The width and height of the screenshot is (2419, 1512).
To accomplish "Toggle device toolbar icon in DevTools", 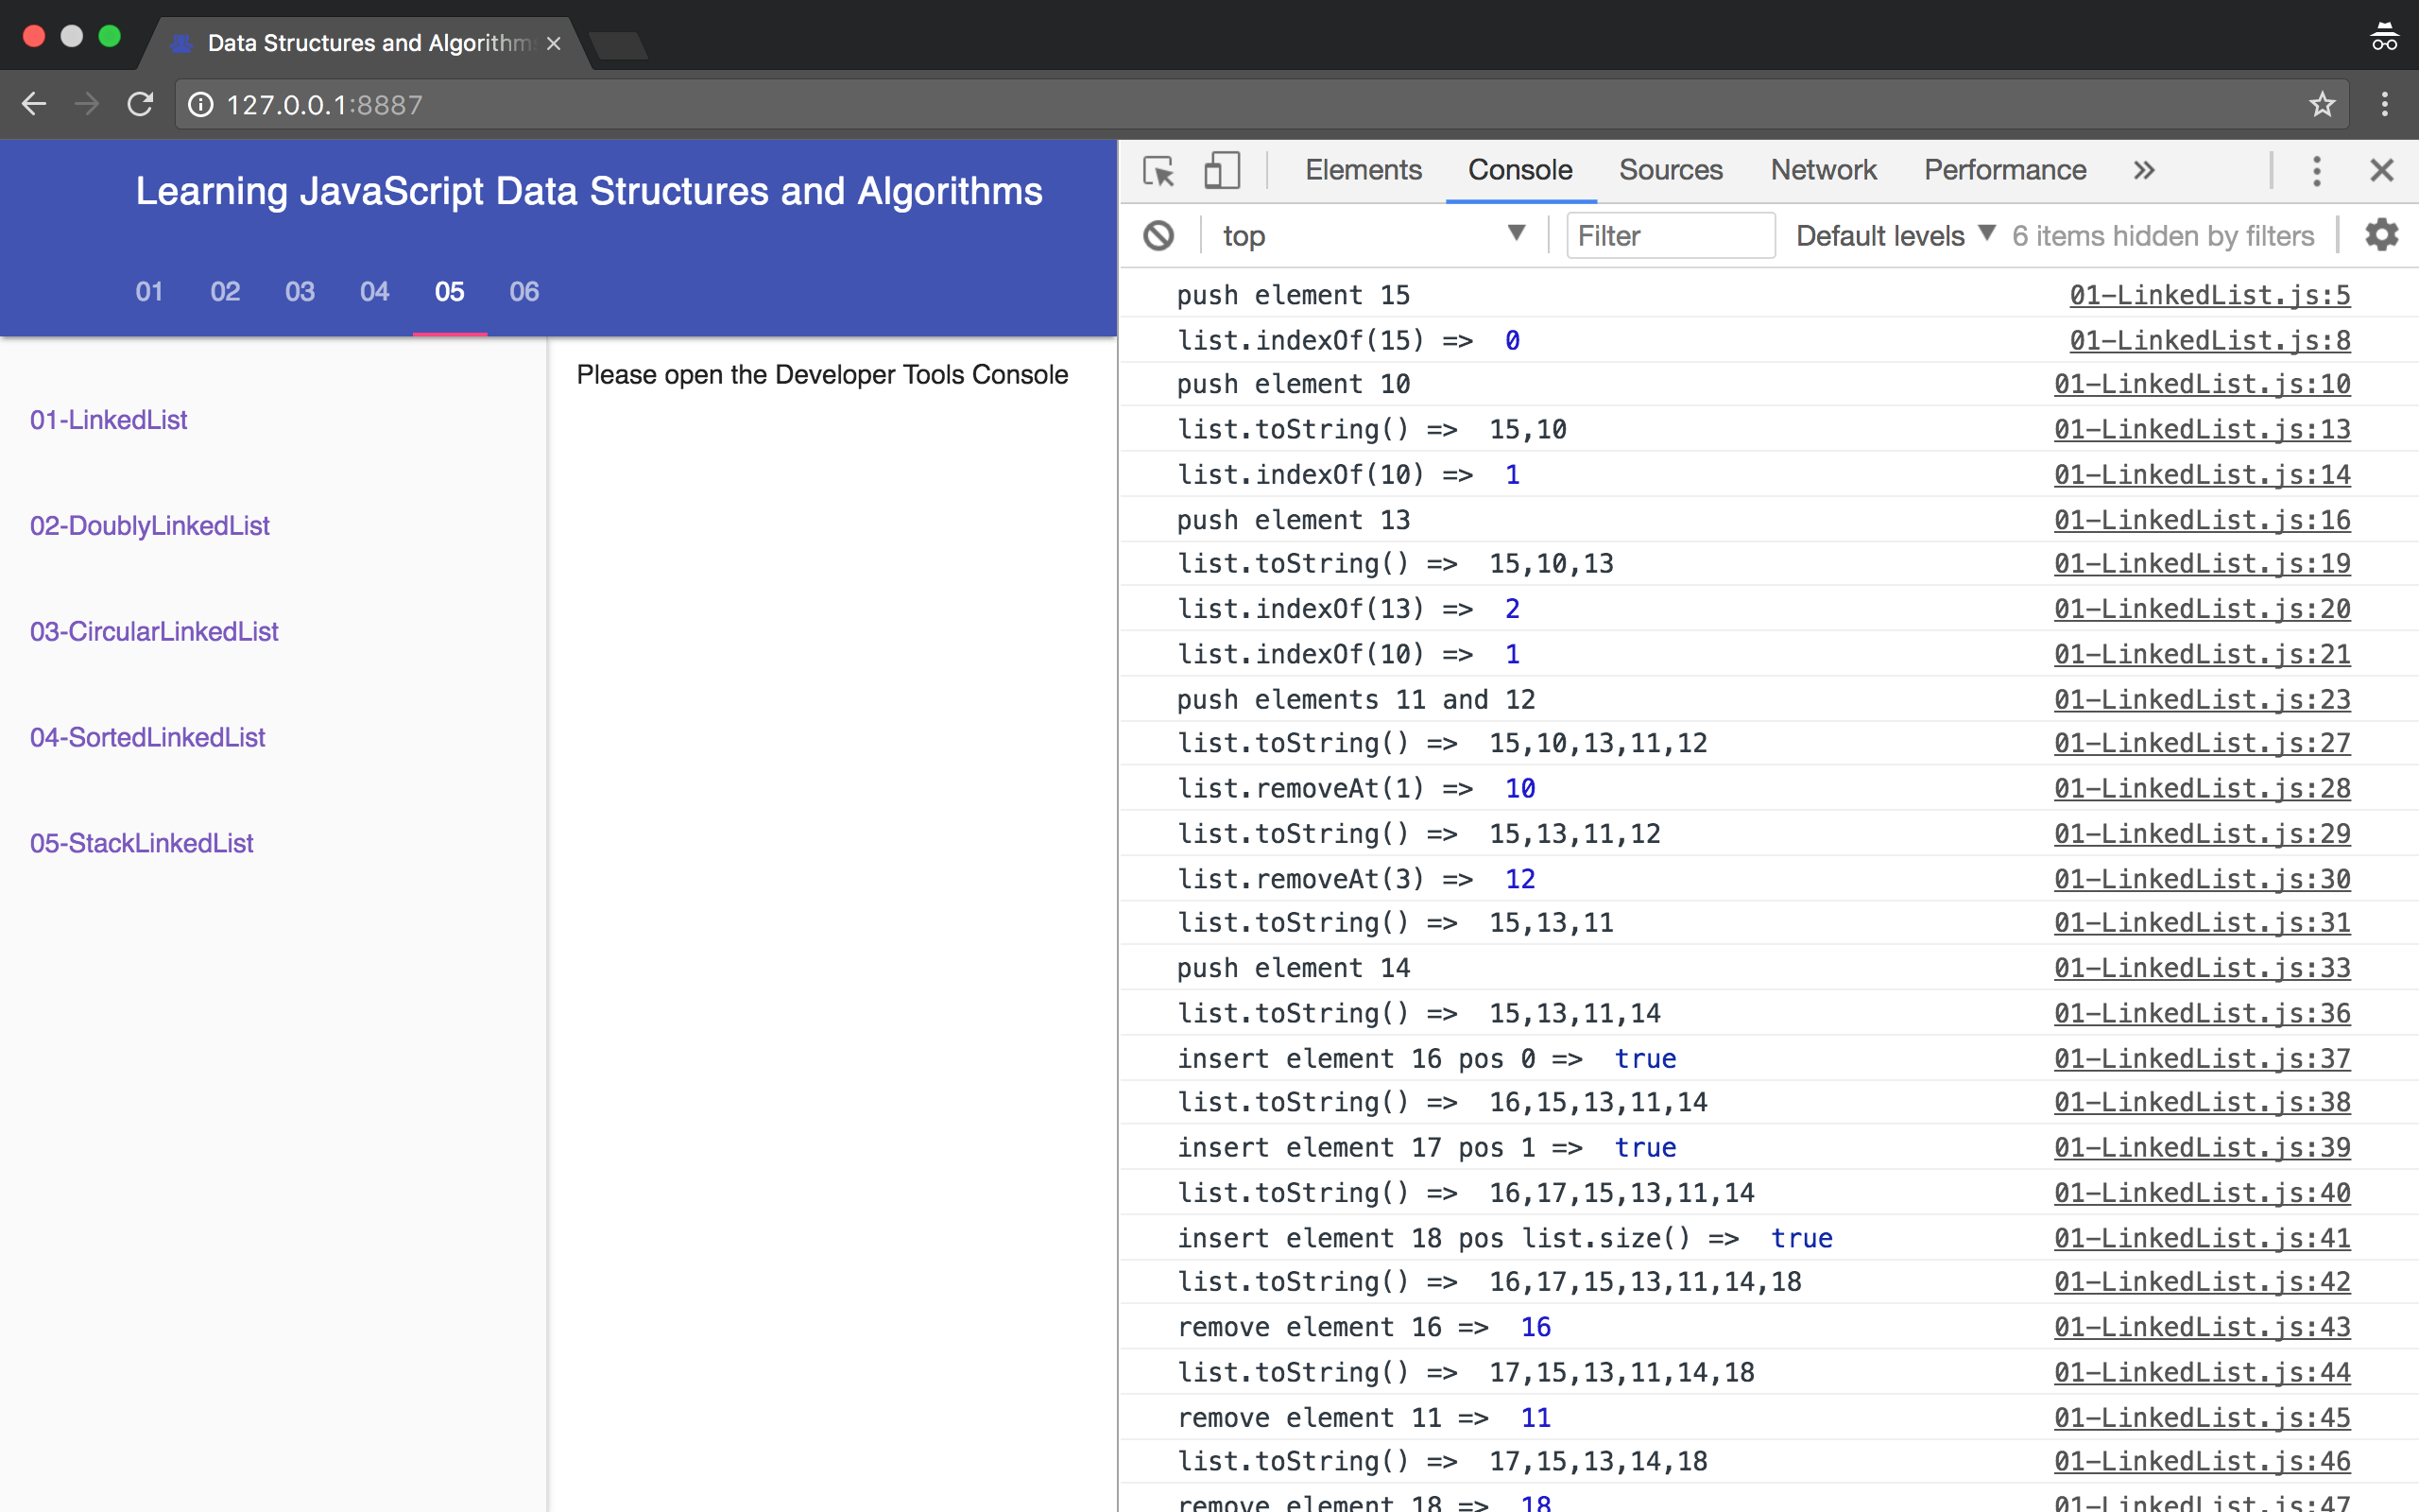I will click(1221, 171).
